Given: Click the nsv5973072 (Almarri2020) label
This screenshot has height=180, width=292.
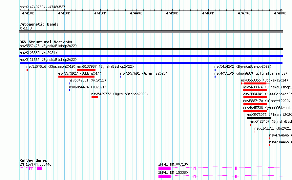Looking at the screenshot, I should [x=269, y=115].
